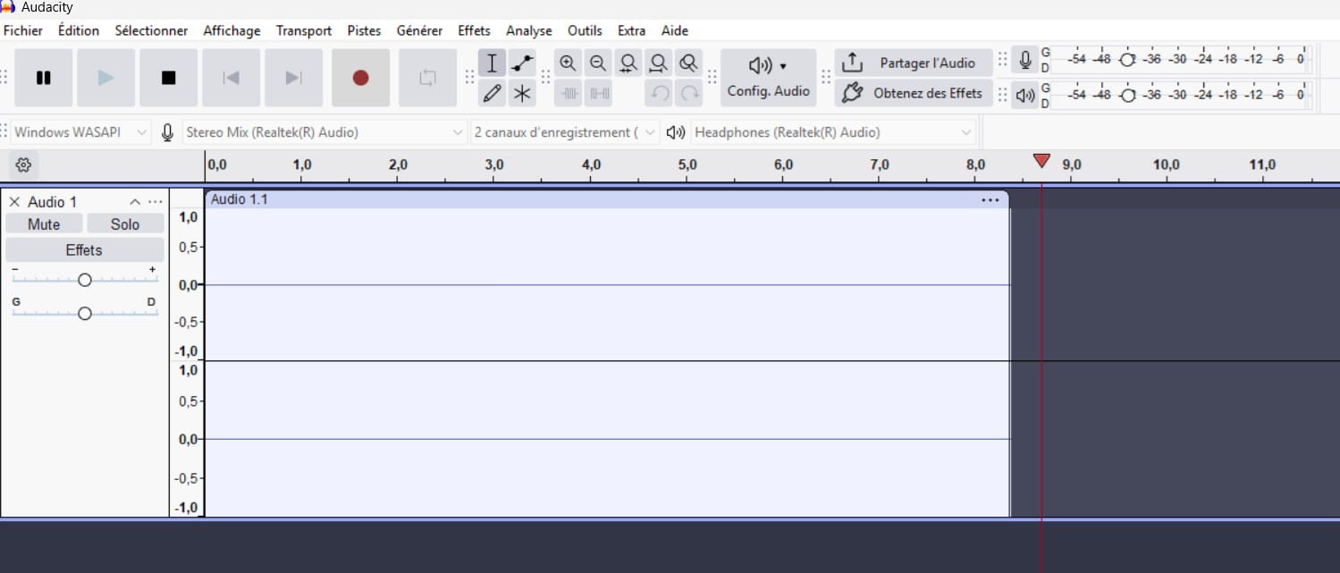Mute the Audio 1 track
The width and height of the screenshot is (1340, 573).
click(44, 224)
